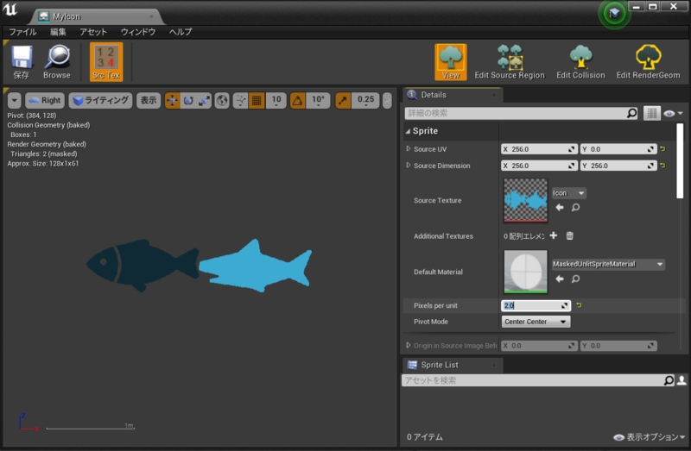
Task: Click the Source Dimension Y value field
Action: tap(618, 166)
